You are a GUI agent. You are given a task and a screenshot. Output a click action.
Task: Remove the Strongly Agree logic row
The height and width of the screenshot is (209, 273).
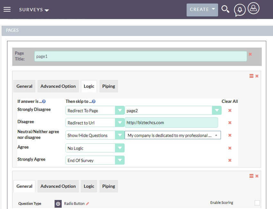[x=230, y=160]
